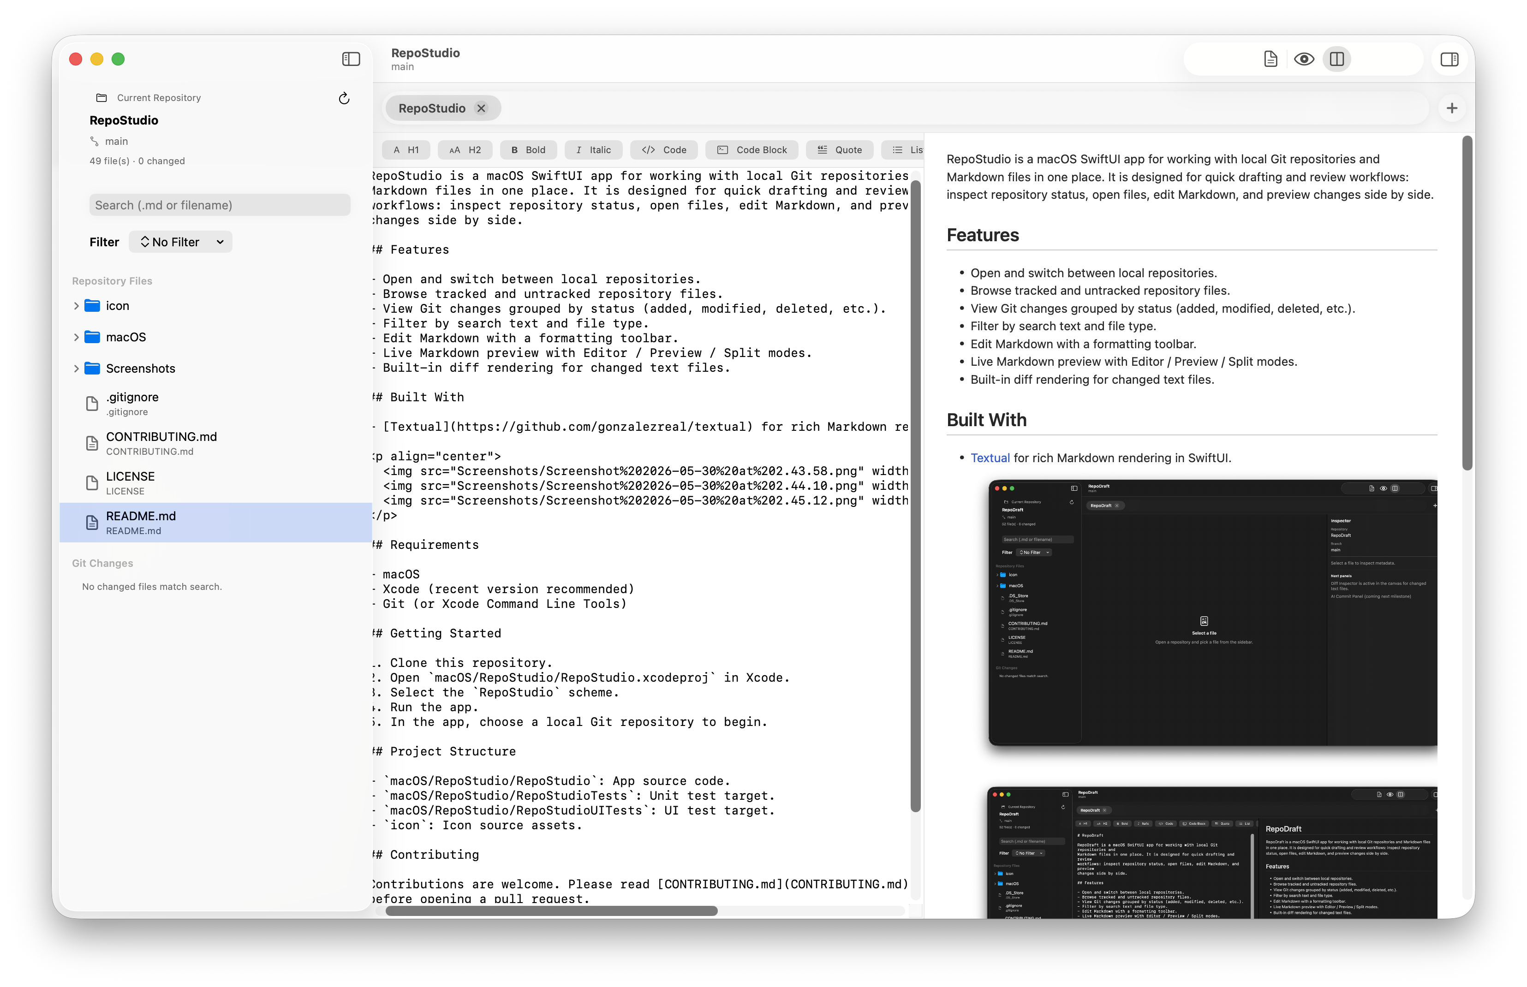Toggle the left sidebar panel icon
1527x987 pixels.
[x=351, y=59]
